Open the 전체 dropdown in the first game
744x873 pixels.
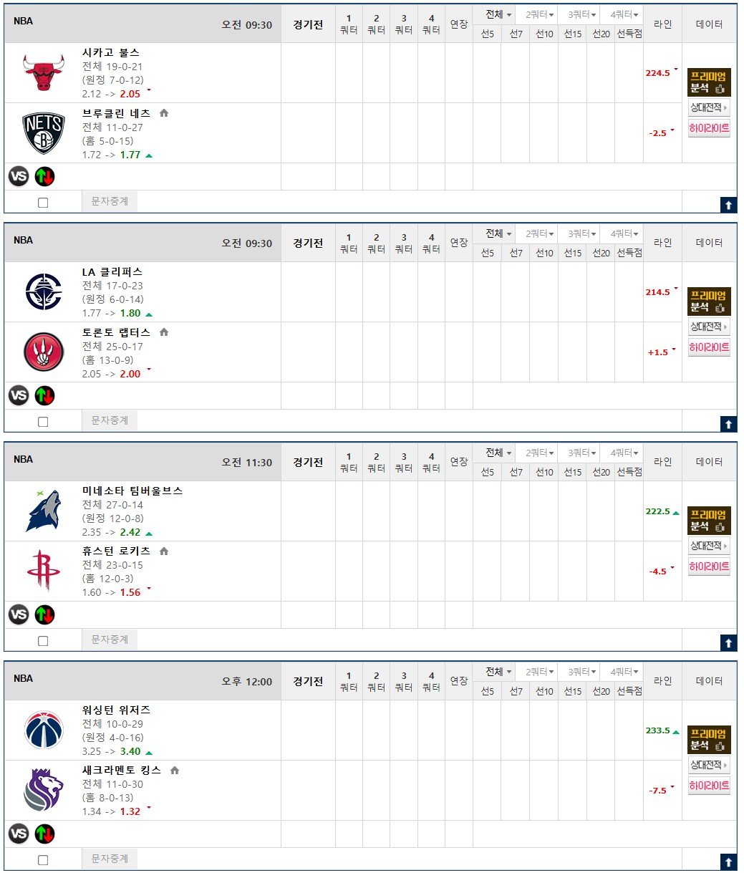tap(499, 14)
